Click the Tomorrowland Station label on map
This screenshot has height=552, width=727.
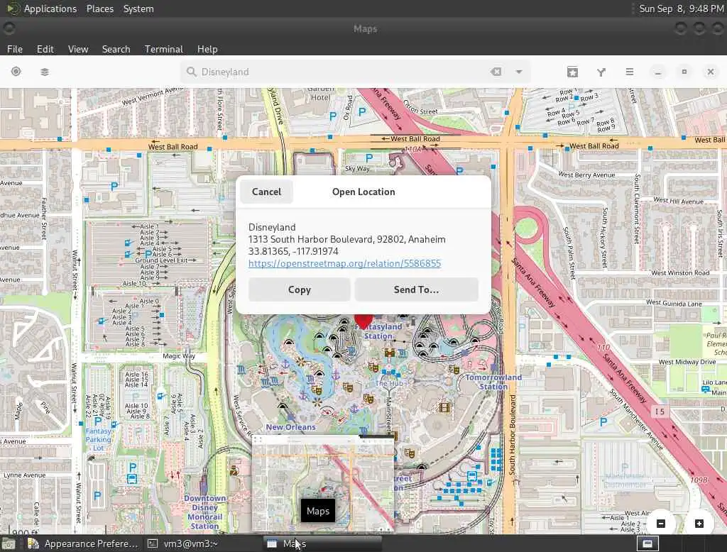point(493,382)
